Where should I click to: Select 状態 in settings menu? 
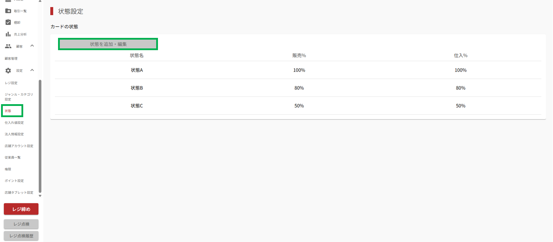tap(8, 111)
